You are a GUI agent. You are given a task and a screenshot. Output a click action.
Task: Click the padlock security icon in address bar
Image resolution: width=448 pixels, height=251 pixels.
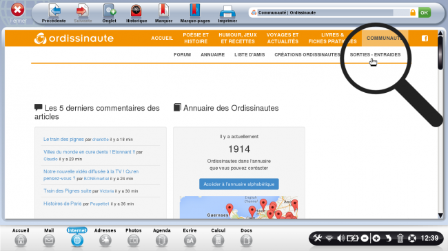pyautogui.click(x=413, y=12)
